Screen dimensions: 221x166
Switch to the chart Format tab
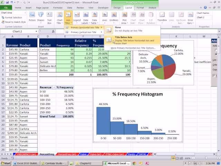(x=140, y=8)
